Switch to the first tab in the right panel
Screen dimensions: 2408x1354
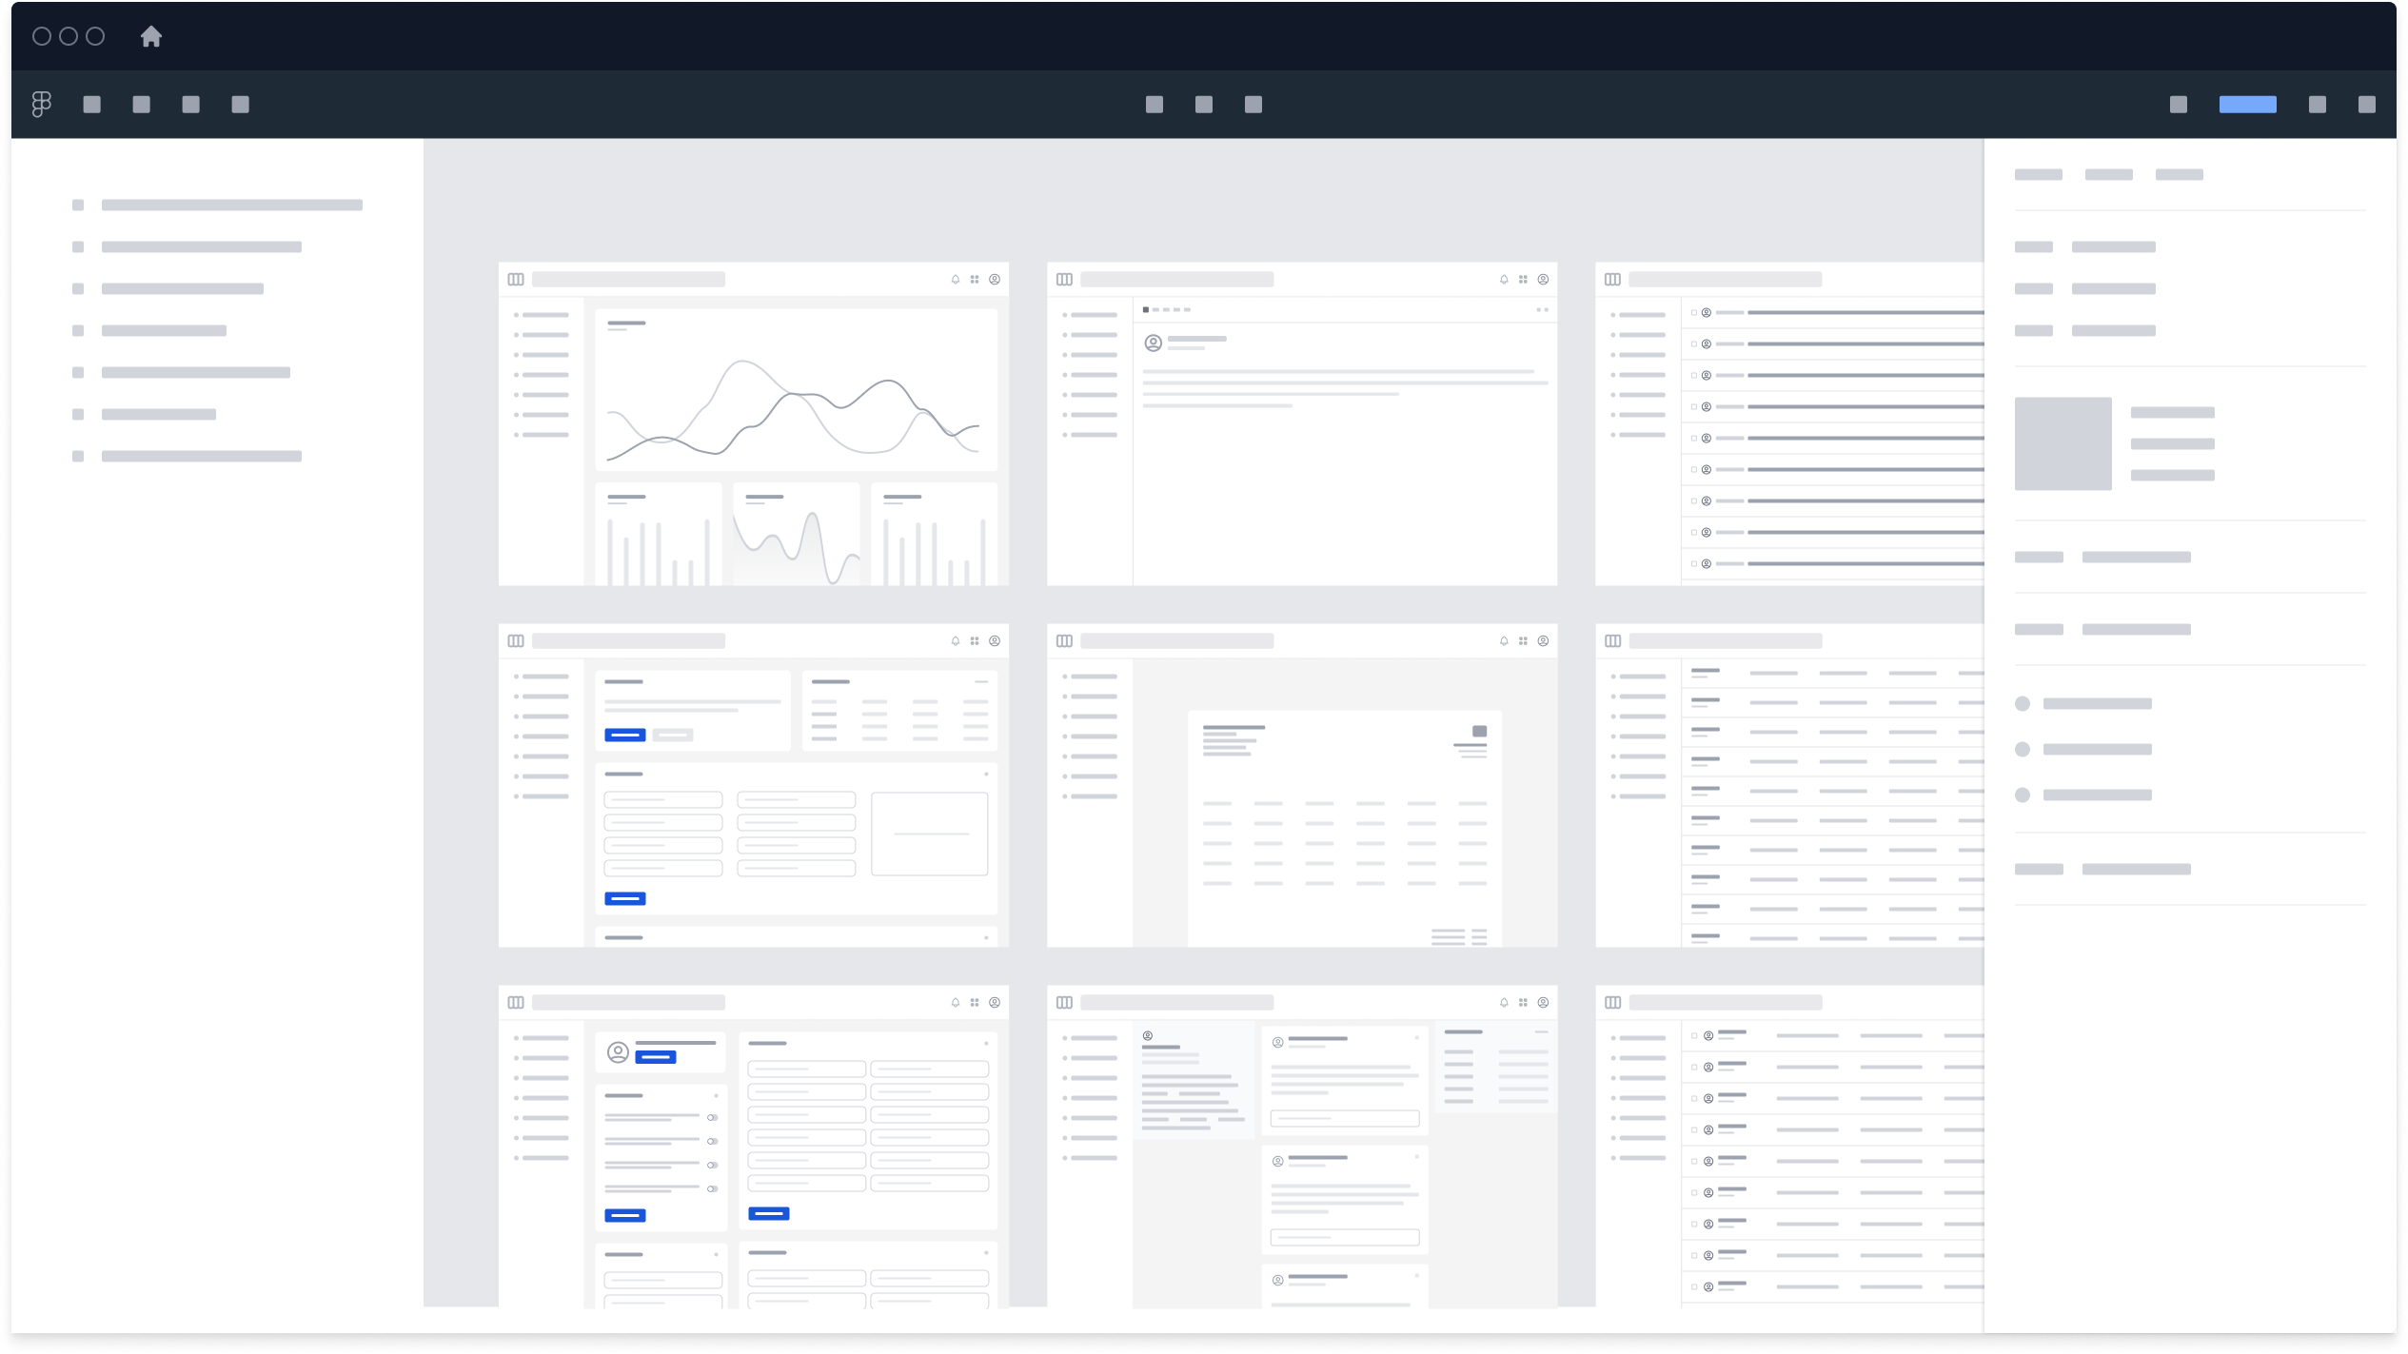[2038, 175]
